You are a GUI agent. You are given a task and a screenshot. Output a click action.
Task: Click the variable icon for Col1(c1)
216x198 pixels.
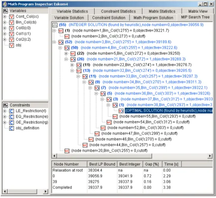click(12, 34)
